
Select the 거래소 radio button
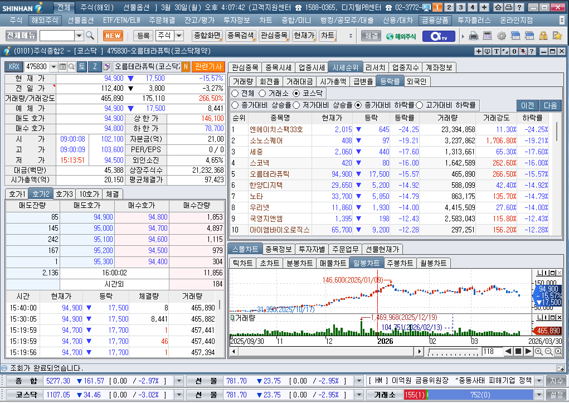point(262,93)
